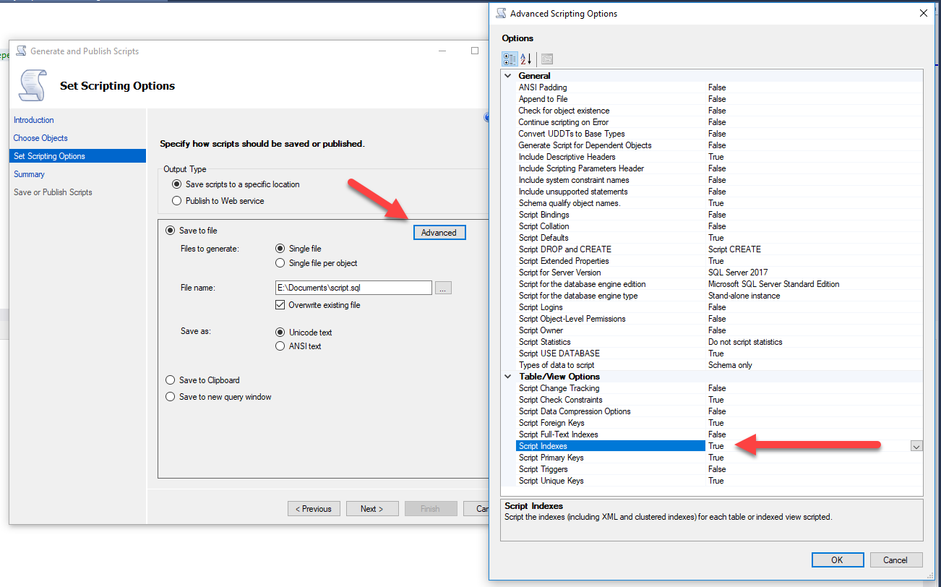The image size is (941, 587).
Task: Confirm options with the OK button
Action: point(837,560)
